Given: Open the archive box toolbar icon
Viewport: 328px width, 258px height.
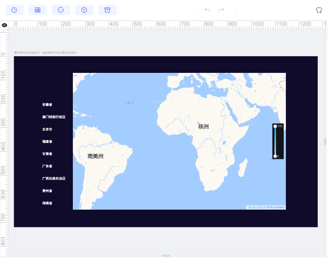Looking at the screenshot, I should tap(107, 10).
